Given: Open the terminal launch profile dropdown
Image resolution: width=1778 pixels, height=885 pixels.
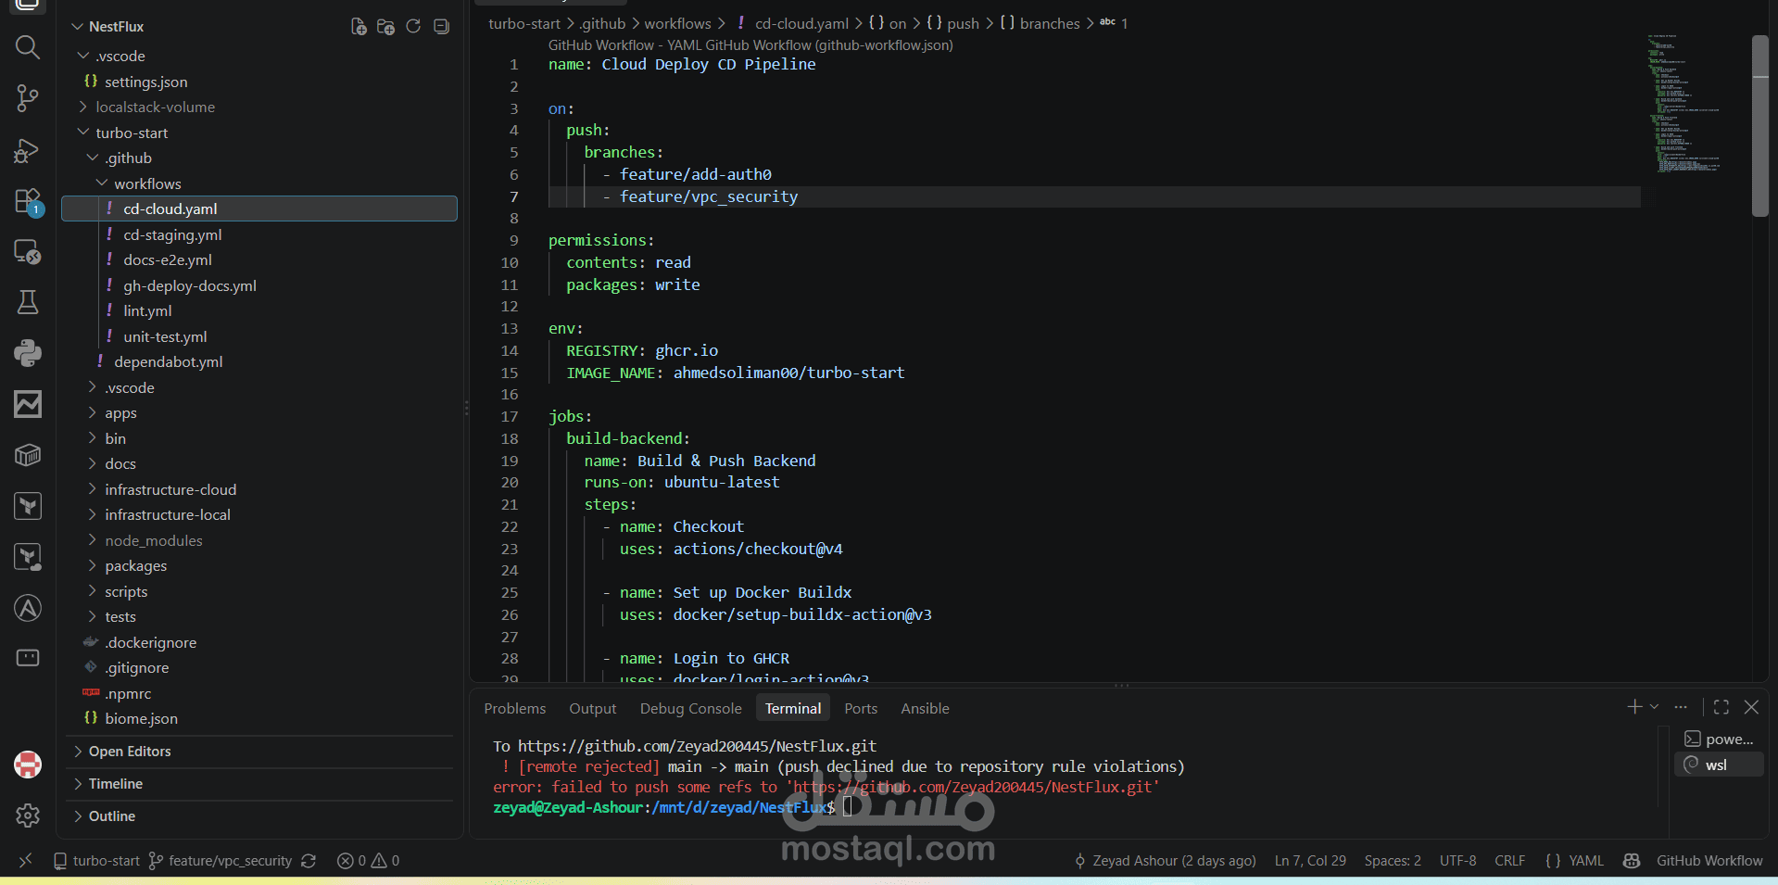Looking at the screenshot, I should point(1655,707).
